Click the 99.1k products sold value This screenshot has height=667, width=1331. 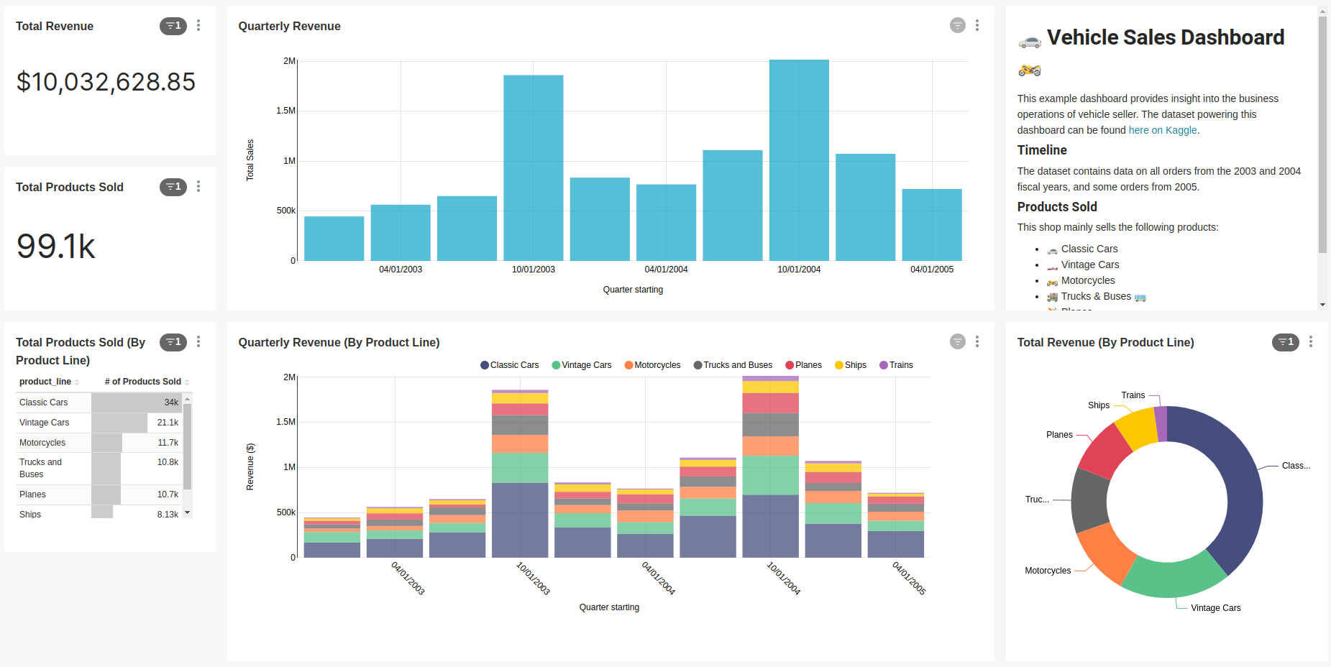[x=56, y=247]
